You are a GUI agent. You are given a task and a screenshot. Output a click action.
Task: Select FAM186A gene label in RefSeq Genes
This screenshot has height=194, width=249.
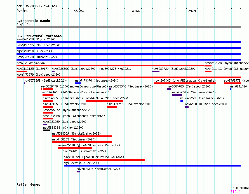(241, 188)
